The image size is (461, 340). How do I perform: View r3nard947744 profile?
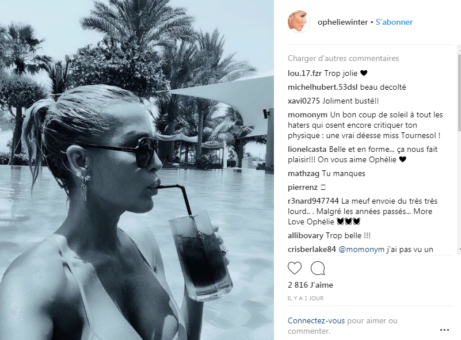click(x=313, y=201)
